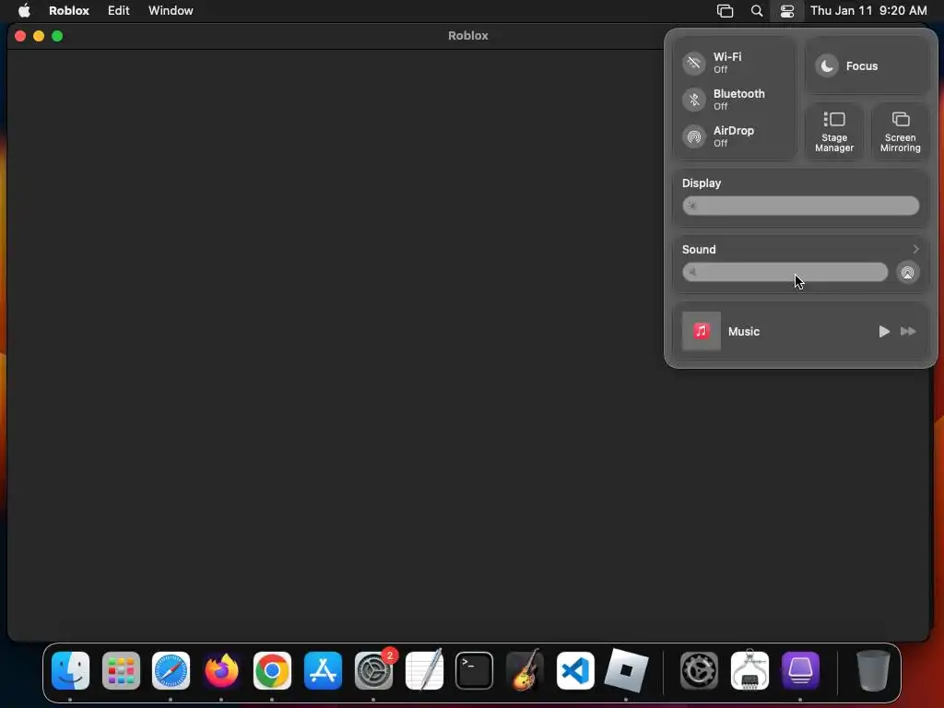Click on the Display brightness slider
Image resolution: width=944 pixels, height=708 pixels.
pyautogui.click(x=800, y=206)
